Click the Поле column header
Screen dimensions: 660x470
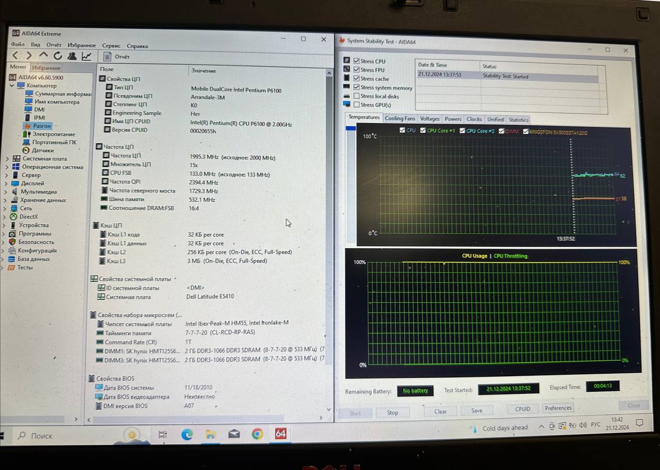click(107, 69)
